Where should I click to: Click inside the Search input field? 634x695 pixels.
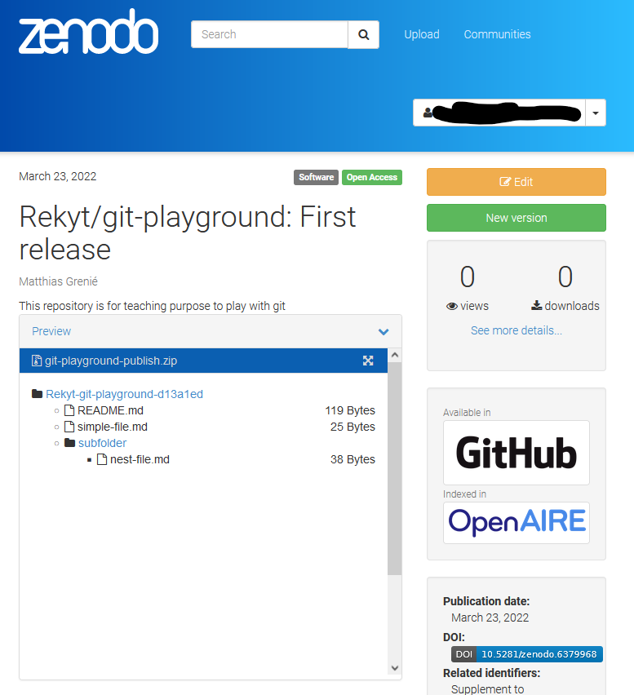(x=269, y=34)
